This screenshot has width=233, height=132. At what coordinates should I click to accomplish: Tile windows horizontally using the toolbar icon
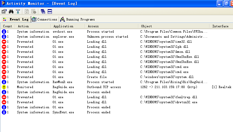point(50,12)
